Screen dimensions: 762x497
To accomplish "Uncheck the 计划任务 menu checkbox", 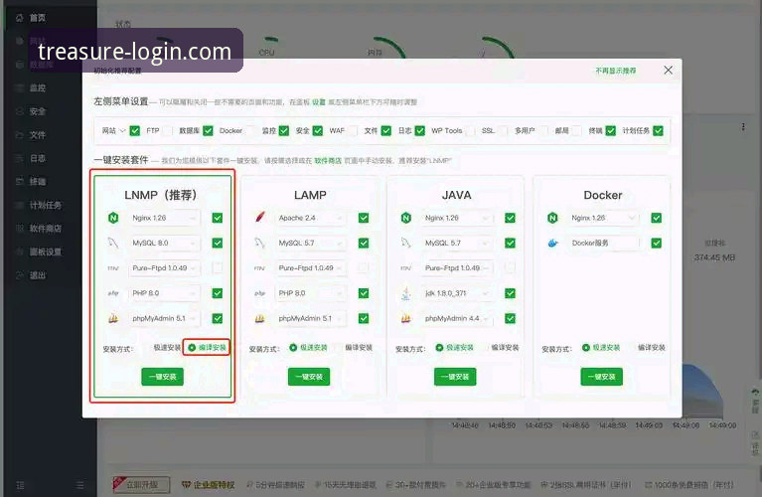I will pos(658,131).
